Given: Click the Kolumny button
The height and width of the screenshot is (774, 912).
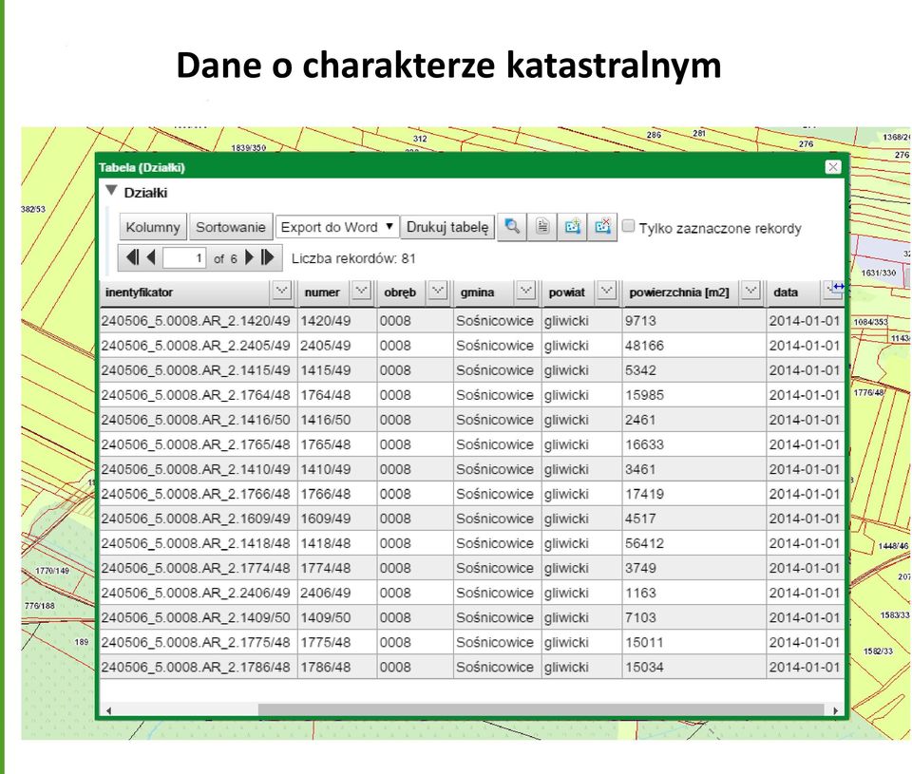Looking at the screenshot, I should click(152, 227).
